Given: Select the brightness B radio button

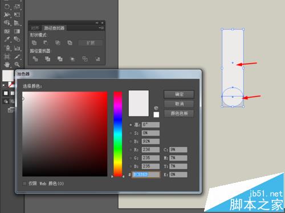Looking at the screenshot, I should (x=131, y=141).
